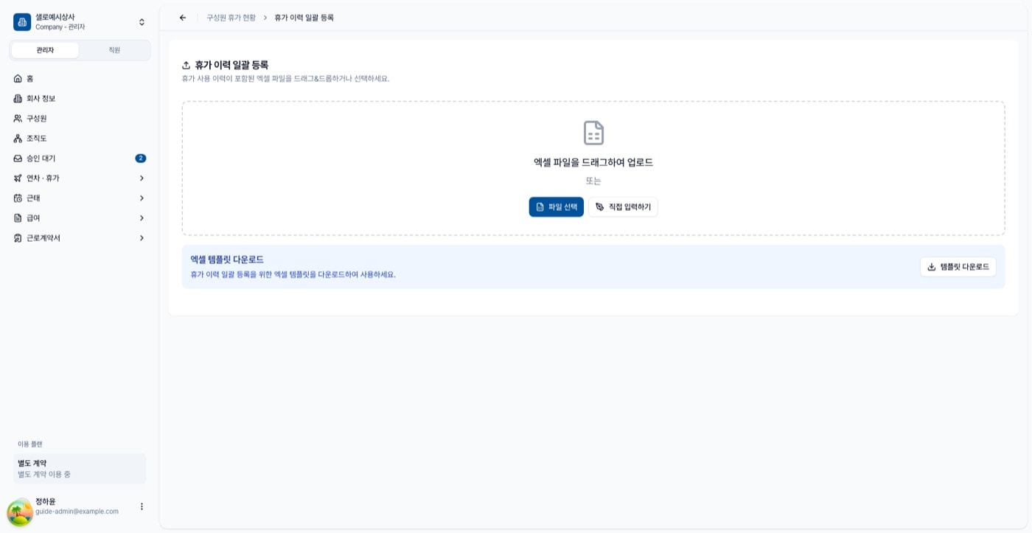The height and width of the screenshot is (533, 1032).
Task: Click the 엑셀 파일을 드래그하여 업로드 text
Action: click(x=593, y=162)
